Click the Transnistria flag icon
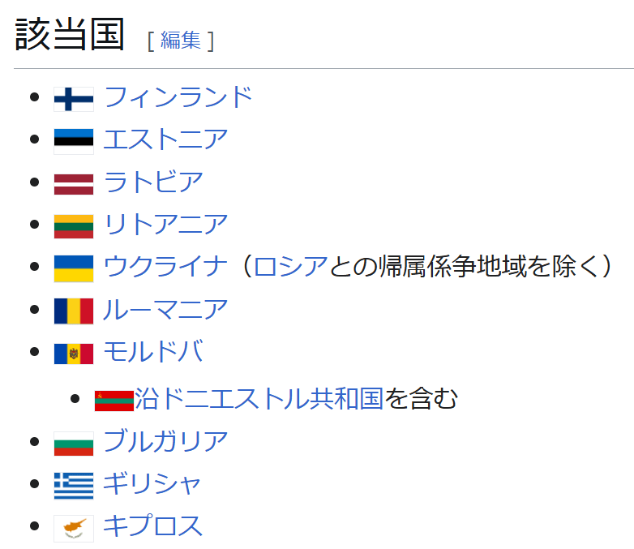Screen dimensions: 634x549 click(x=114, y=400)
